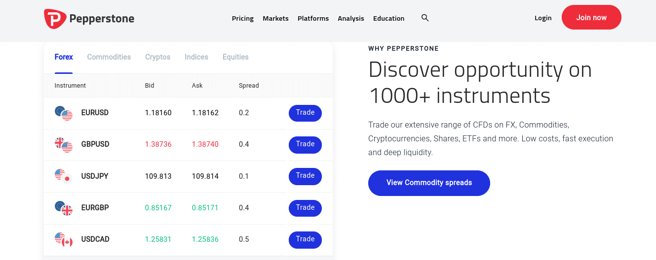This screenshot has width=656, height=260.
Task: Click the Ask column header
Action: pos(197,86)
